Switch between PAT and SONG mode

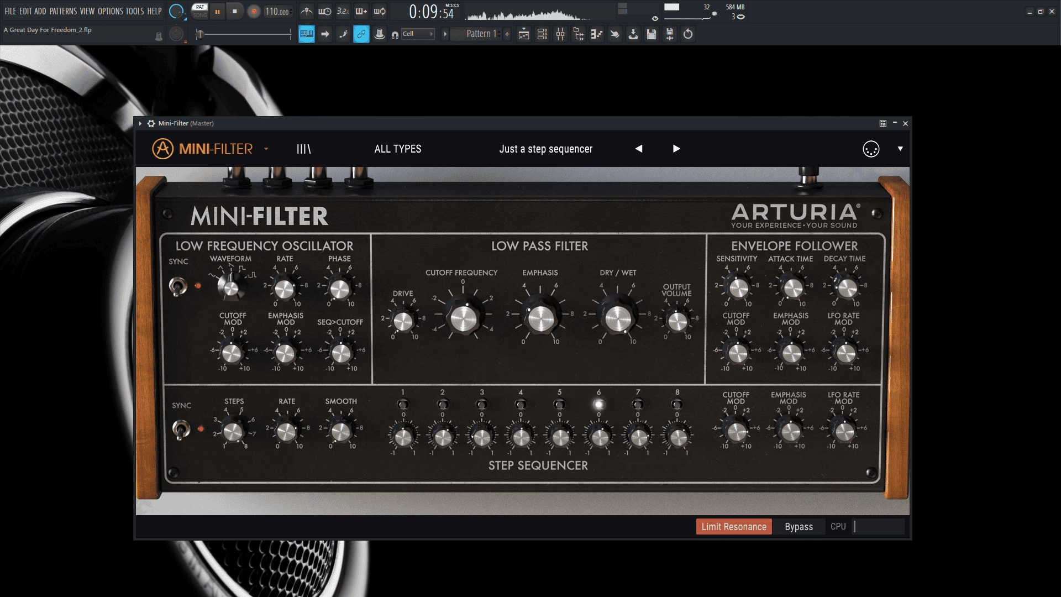click(200, 11)
